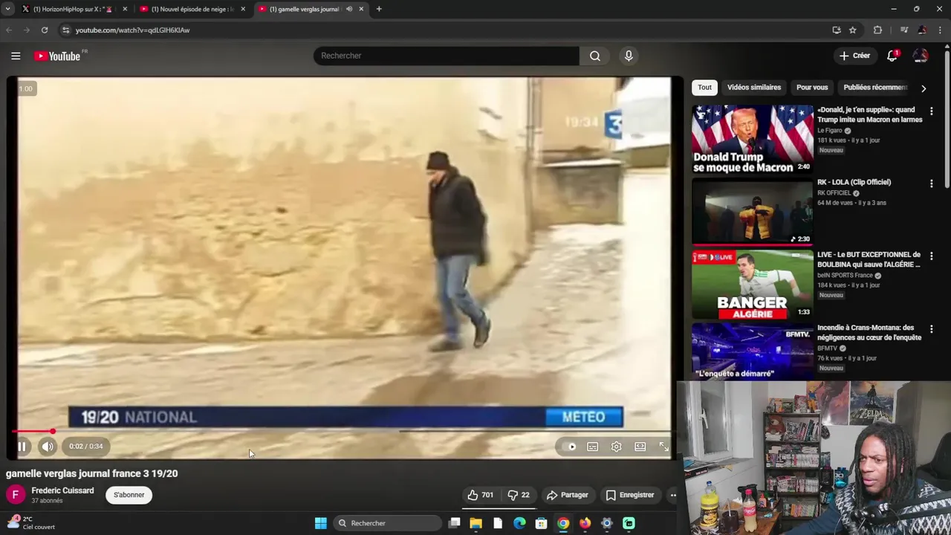951x535 pixels.
Task: Open File Explorer from taskbar
Action: point(475,523)
